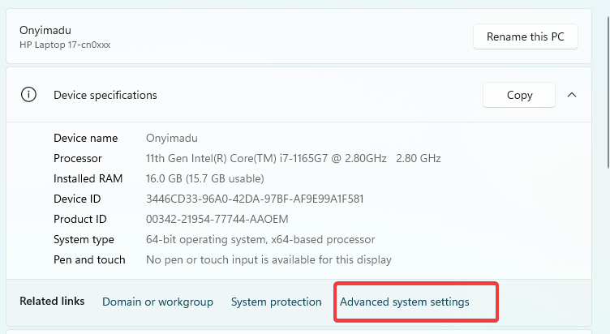Select the System type value text
This screenshot has height=334, width=610.
pyautogui.click(x=260, y=239)
